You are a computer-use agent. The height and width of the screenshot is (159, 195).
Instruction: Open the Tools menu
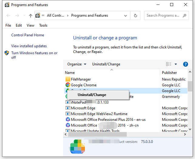43,25
